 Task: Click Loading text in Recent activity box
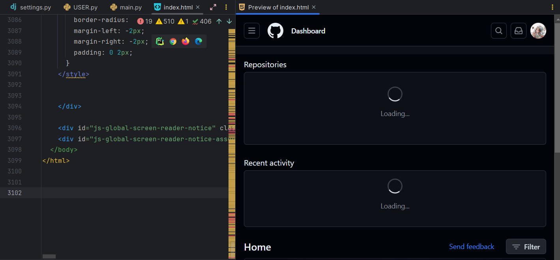click(x=395, y=206)
